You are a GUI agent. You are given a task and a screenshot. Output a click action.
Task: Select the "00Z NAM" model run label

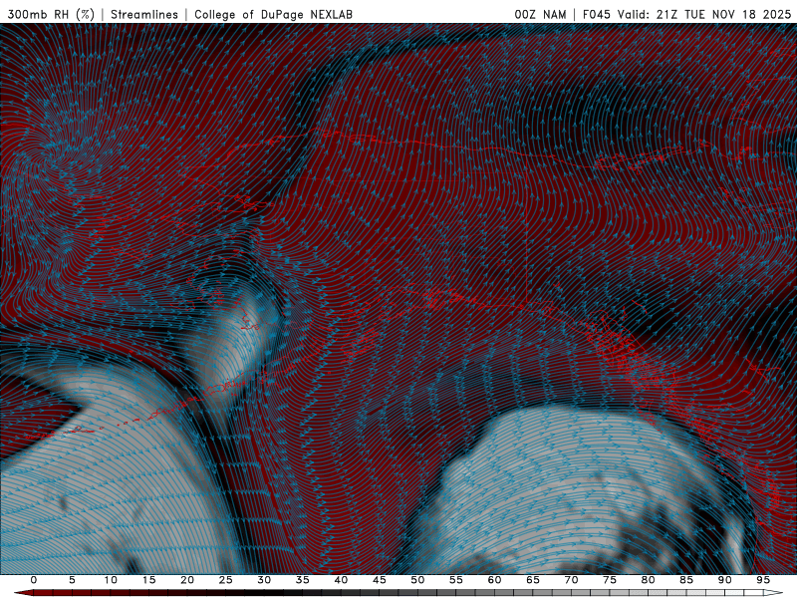click(x=540, y=15)
